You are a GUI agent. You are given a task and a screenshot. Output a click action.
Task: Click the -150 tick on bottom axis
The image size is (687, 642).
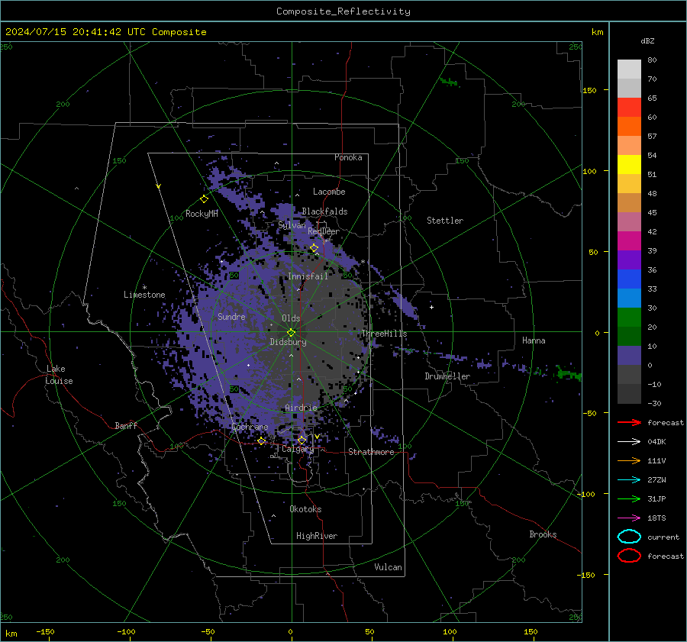[45, 631]
